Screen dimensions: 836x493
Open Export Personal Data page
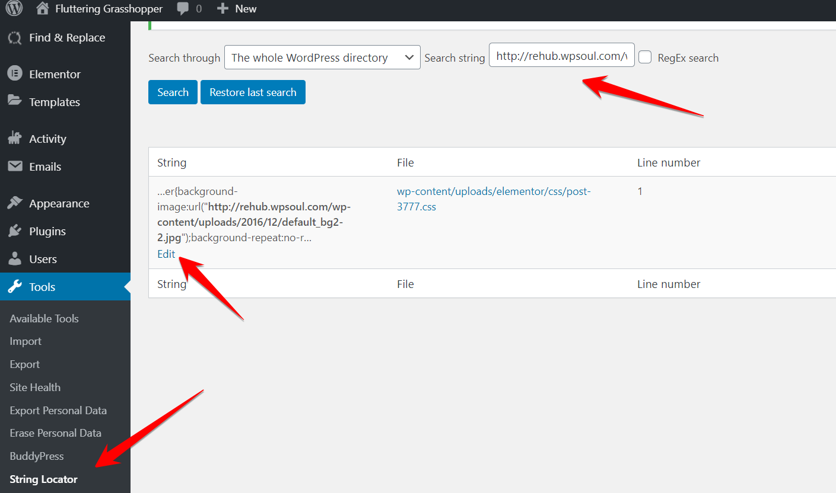[58, 410]
